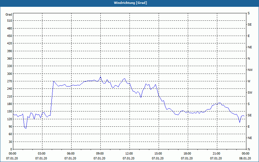Click the 180 y-axis tick label
The width and height of the screenshot is (259, 162).
pyautogui.click(x=10, y=104)
